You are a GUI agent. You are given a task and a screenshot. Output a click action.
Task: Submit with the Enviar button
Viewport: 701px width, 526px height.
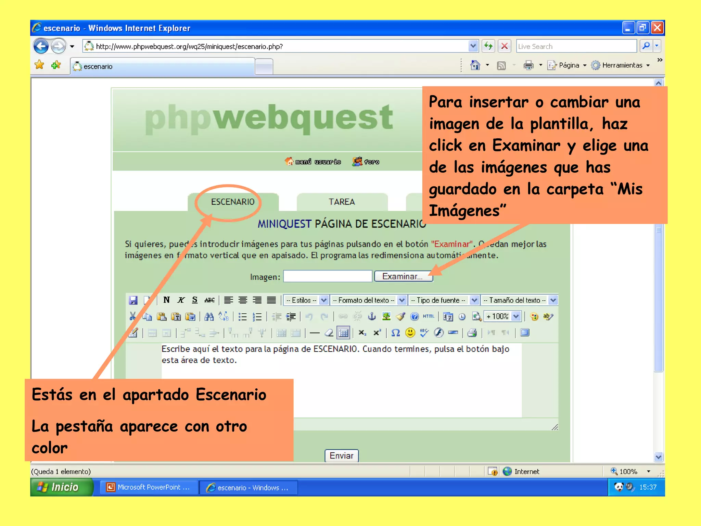tap(342, 455)
